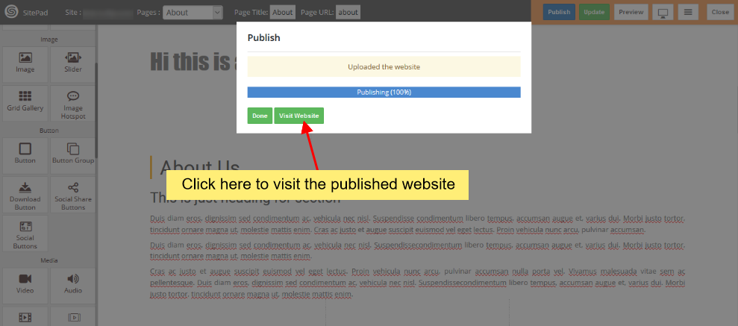The image size is (738, 326).
Task: Click the Publishing progress bar
Action: pos(384,93)
